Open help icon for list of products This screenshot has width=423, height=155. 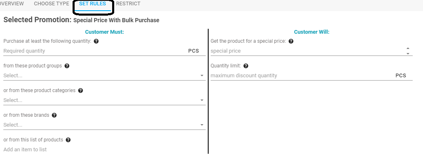[68, 140]
